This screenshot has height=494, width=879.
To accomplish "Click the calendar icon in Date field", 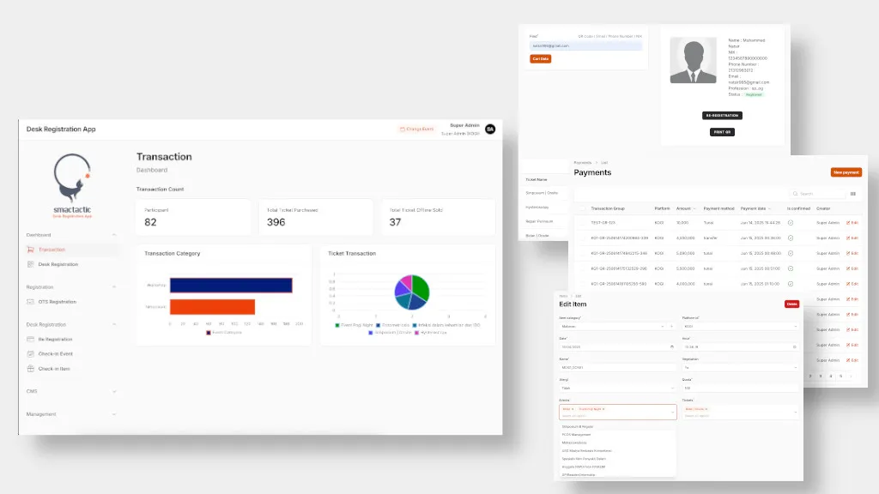I will 671,346.
